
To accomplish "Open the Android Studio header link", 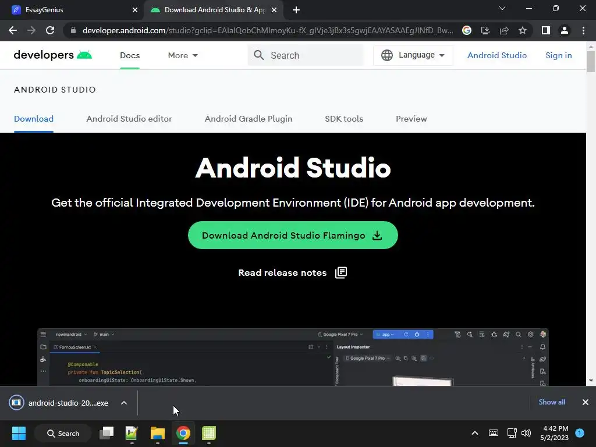I will point(497,55).
